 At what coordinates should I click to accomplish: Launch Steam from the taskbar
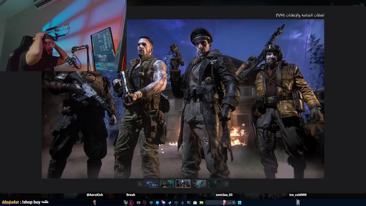point(170,203)
